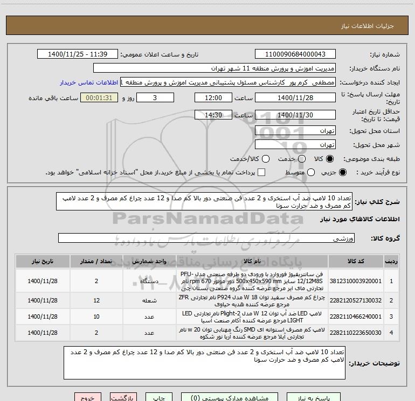
Task: Click the مشاهده مدارک پیوستی button
Action: pos(230,397)
